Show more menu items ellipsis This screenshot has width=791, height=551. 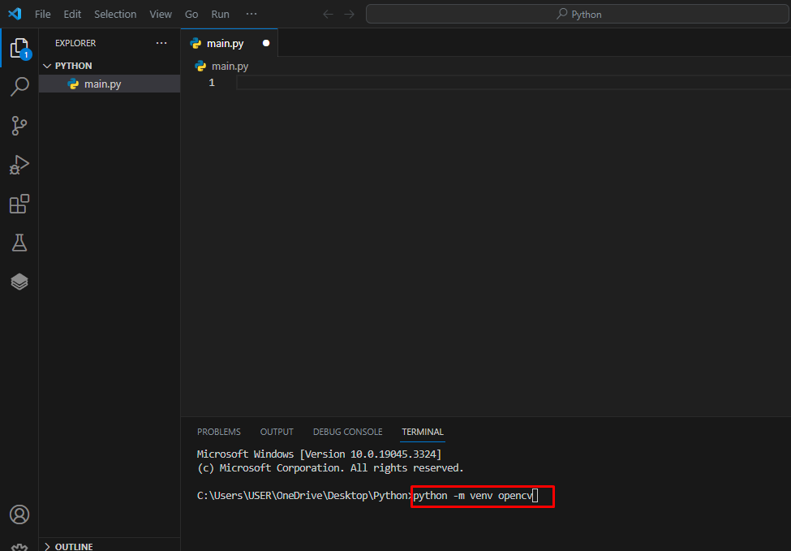251,14
